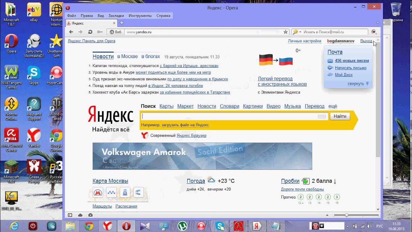Select the Яндекс browser tab
Image resolution: width=412 pixels, height=232 pixels.
(91, 23)
